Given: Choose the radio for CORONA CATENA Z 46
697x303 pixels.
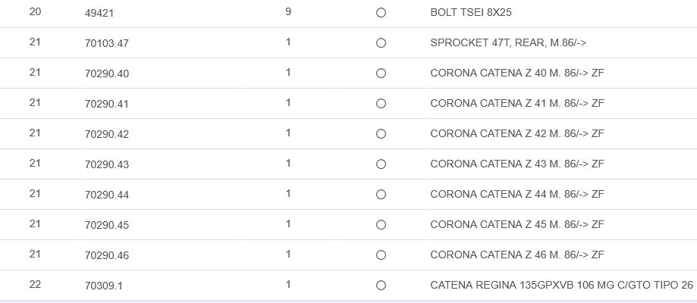Looking at the screenshot, I should click(x=381, y=255).
